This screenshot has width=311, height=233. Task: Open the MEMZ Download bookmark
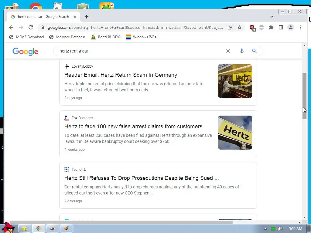[x=27, y=37]
